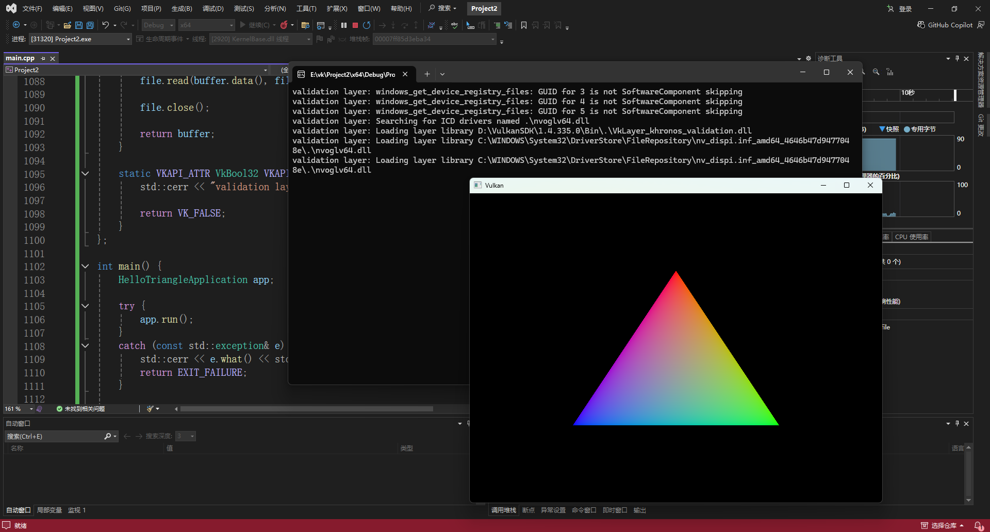Zoom out in the diagnostic tools timeline
Screen dimensions: 990x532
876,72
